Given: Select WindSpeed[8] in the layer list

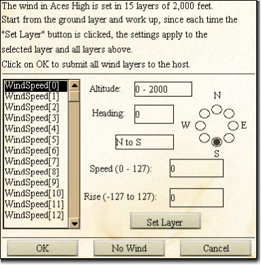Looking at the screenshot, I should pyautogui.click(x=35, y=172).
